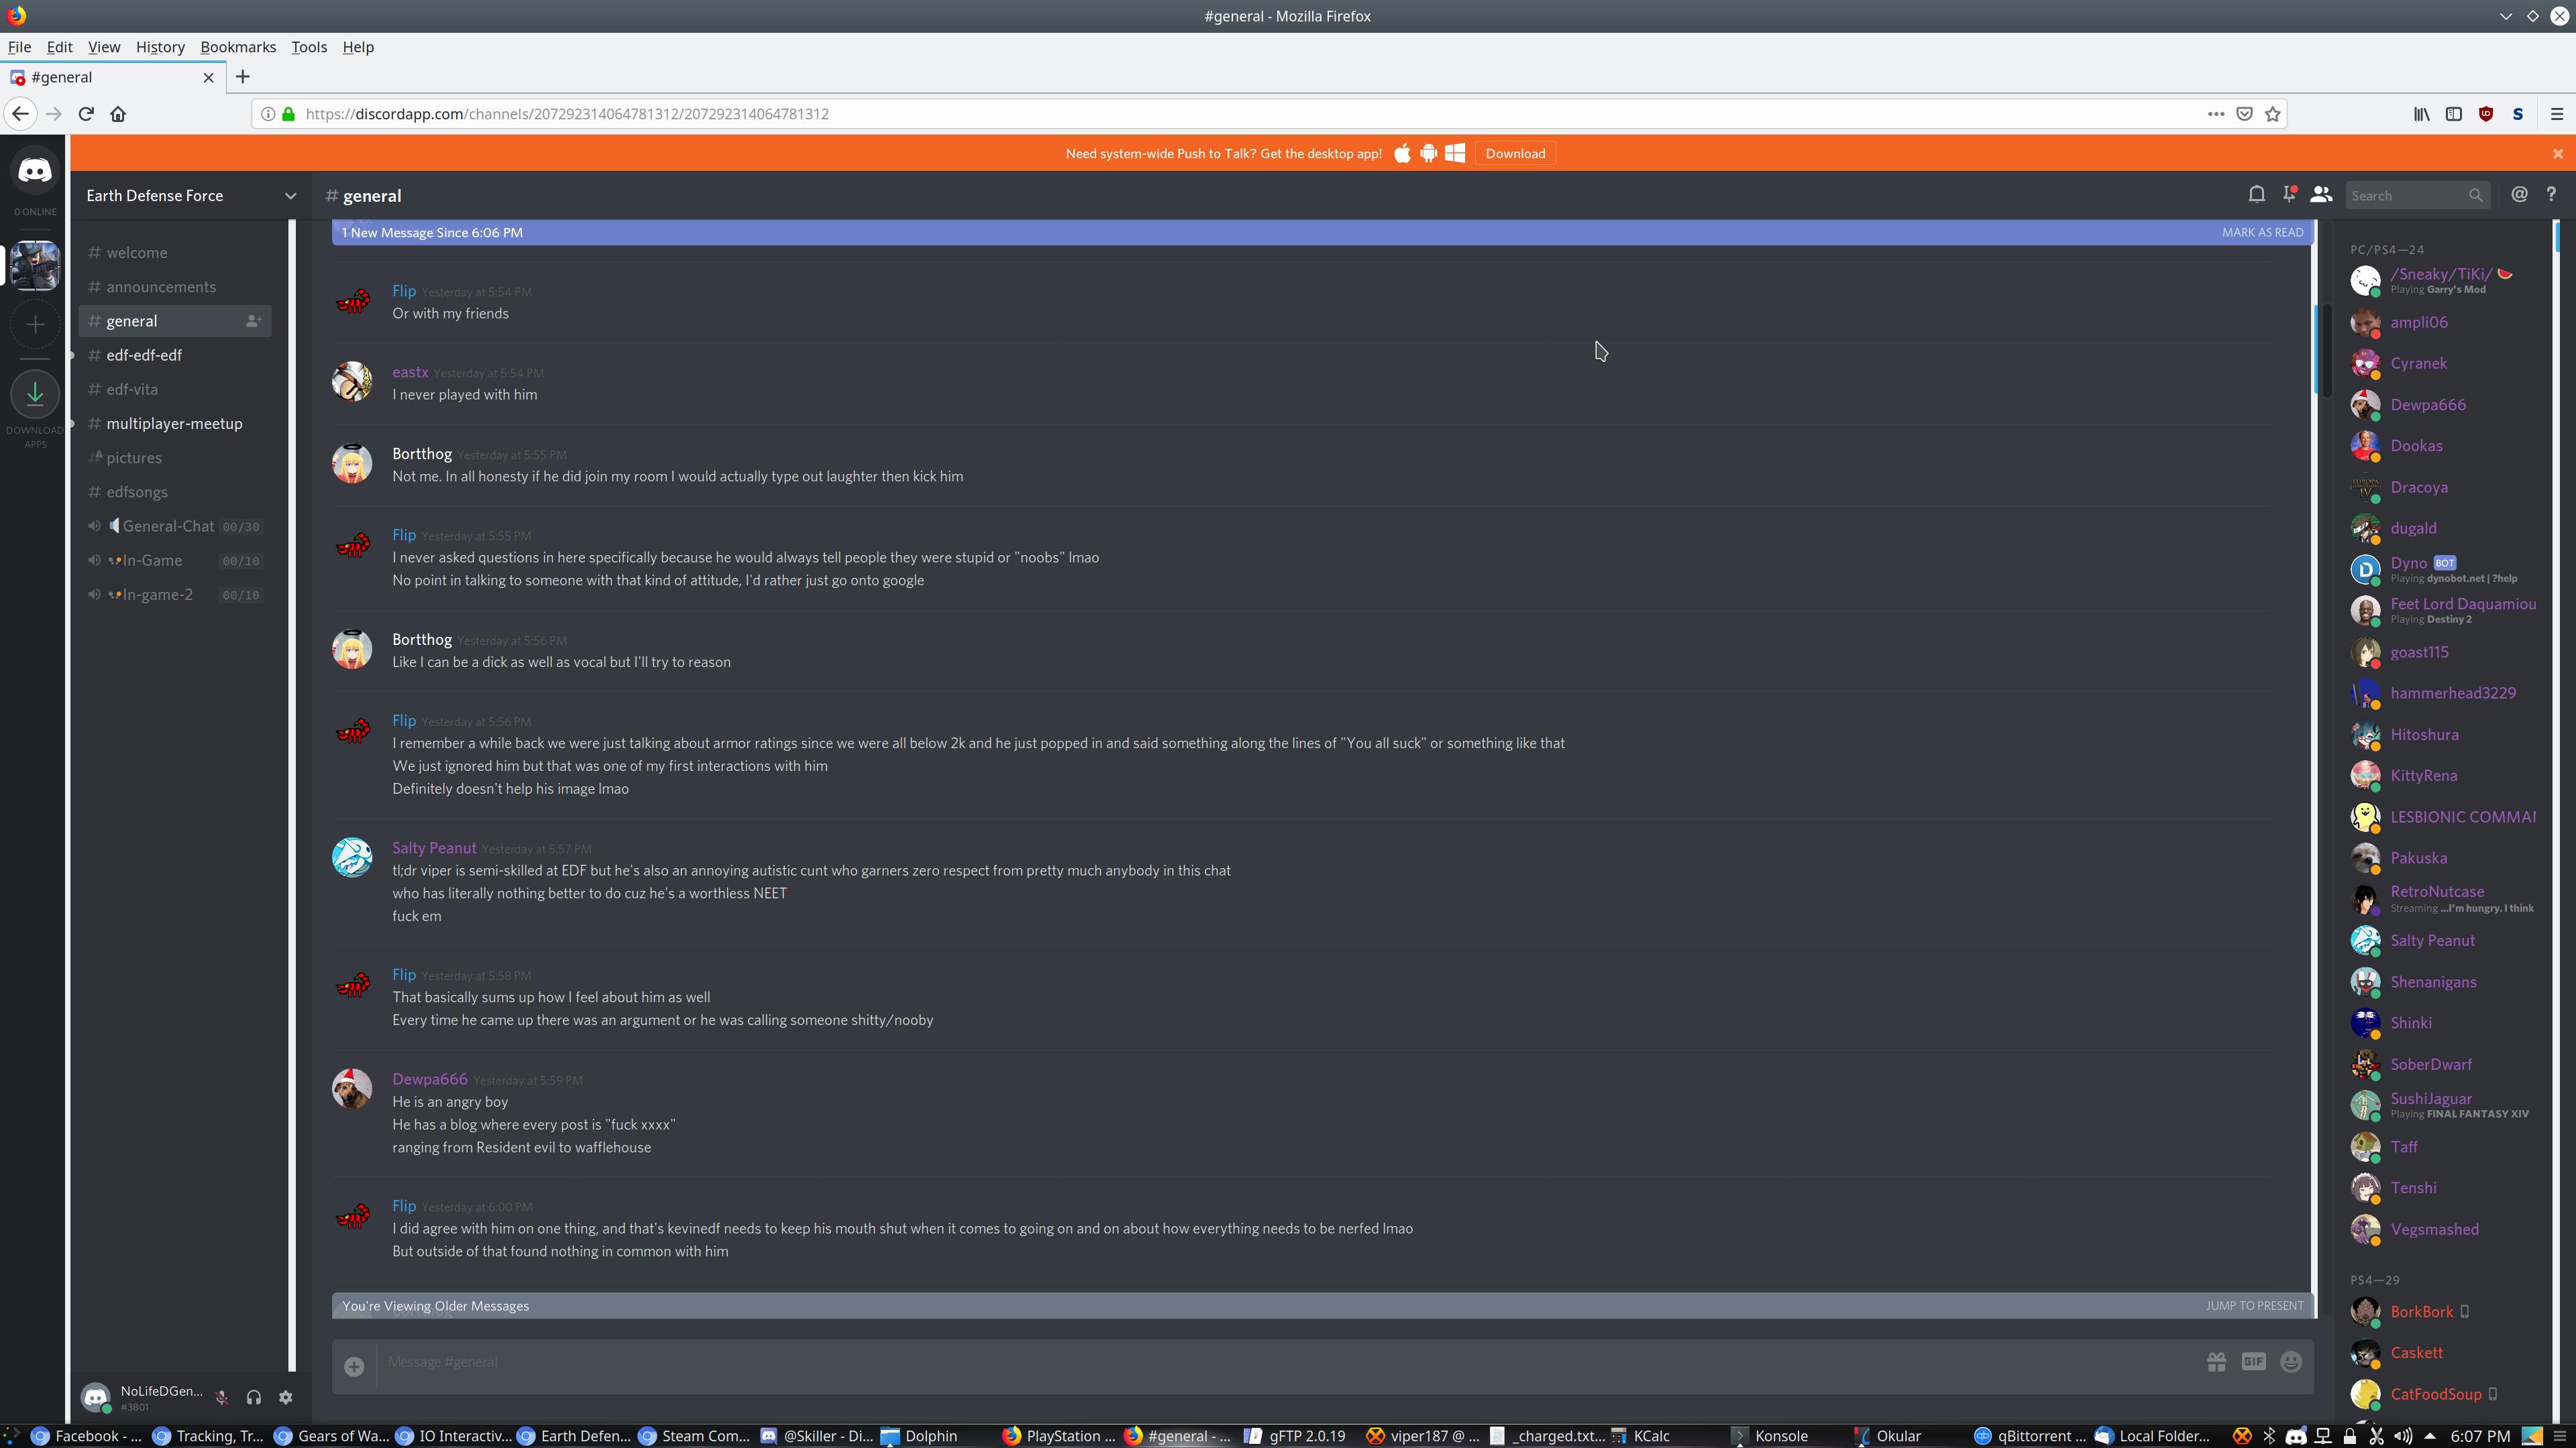Screen dimensions: 2576x1448
Task: Click the attach file plus button
Action: (x=354, y=1366)
